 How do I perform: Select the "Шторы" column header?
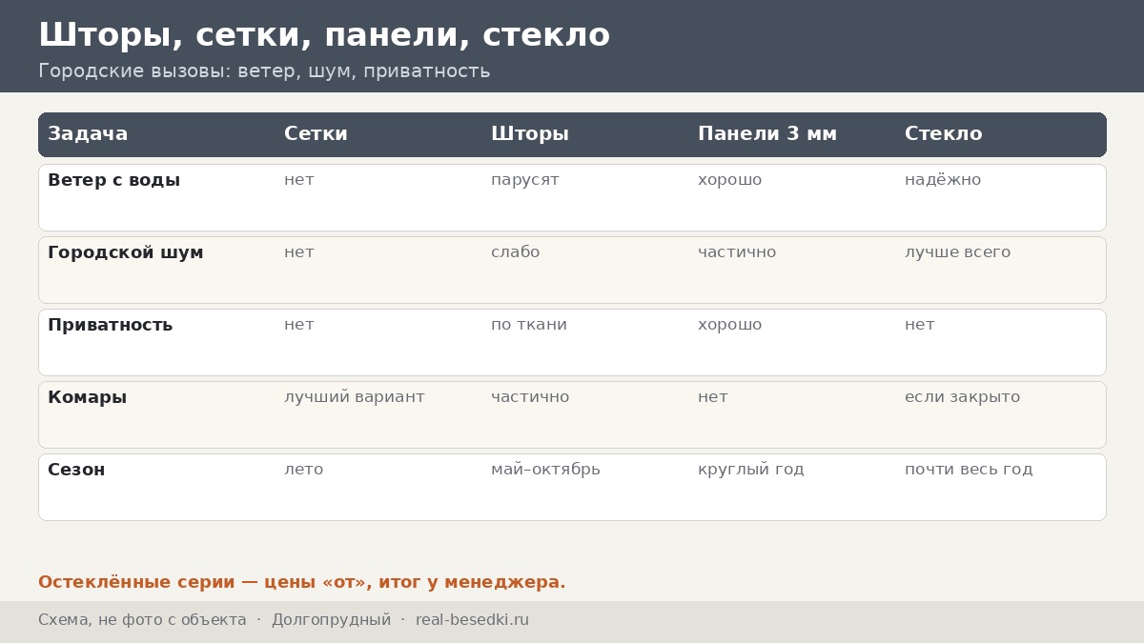click(x=530, y=134)
